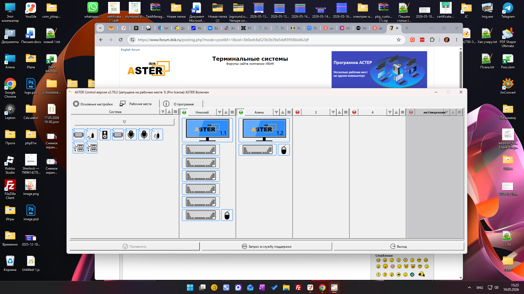Screen dimensions: 524x294
Task: Open workplace 3 hamburger menu
Action: [x=346, y=112]
